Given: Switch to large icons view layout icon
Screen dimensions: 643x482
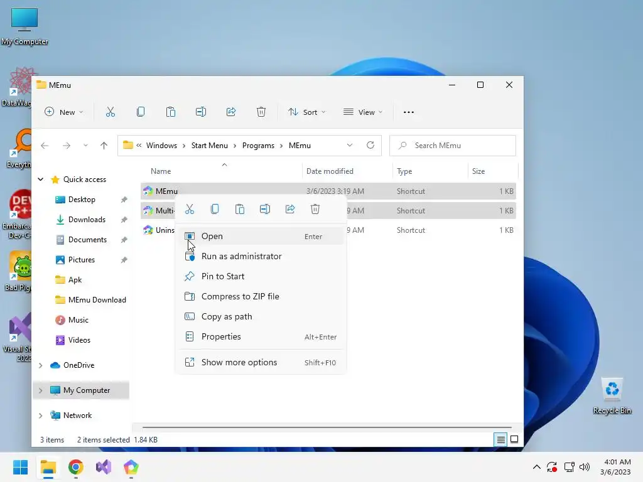Looking at the screenshot, I should coord(514,440).
